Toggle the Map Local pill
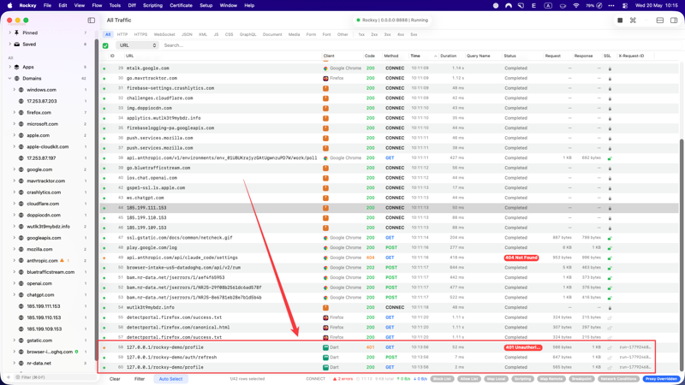The height and width of the screenshot is (385, 685). tap(497, 379)
